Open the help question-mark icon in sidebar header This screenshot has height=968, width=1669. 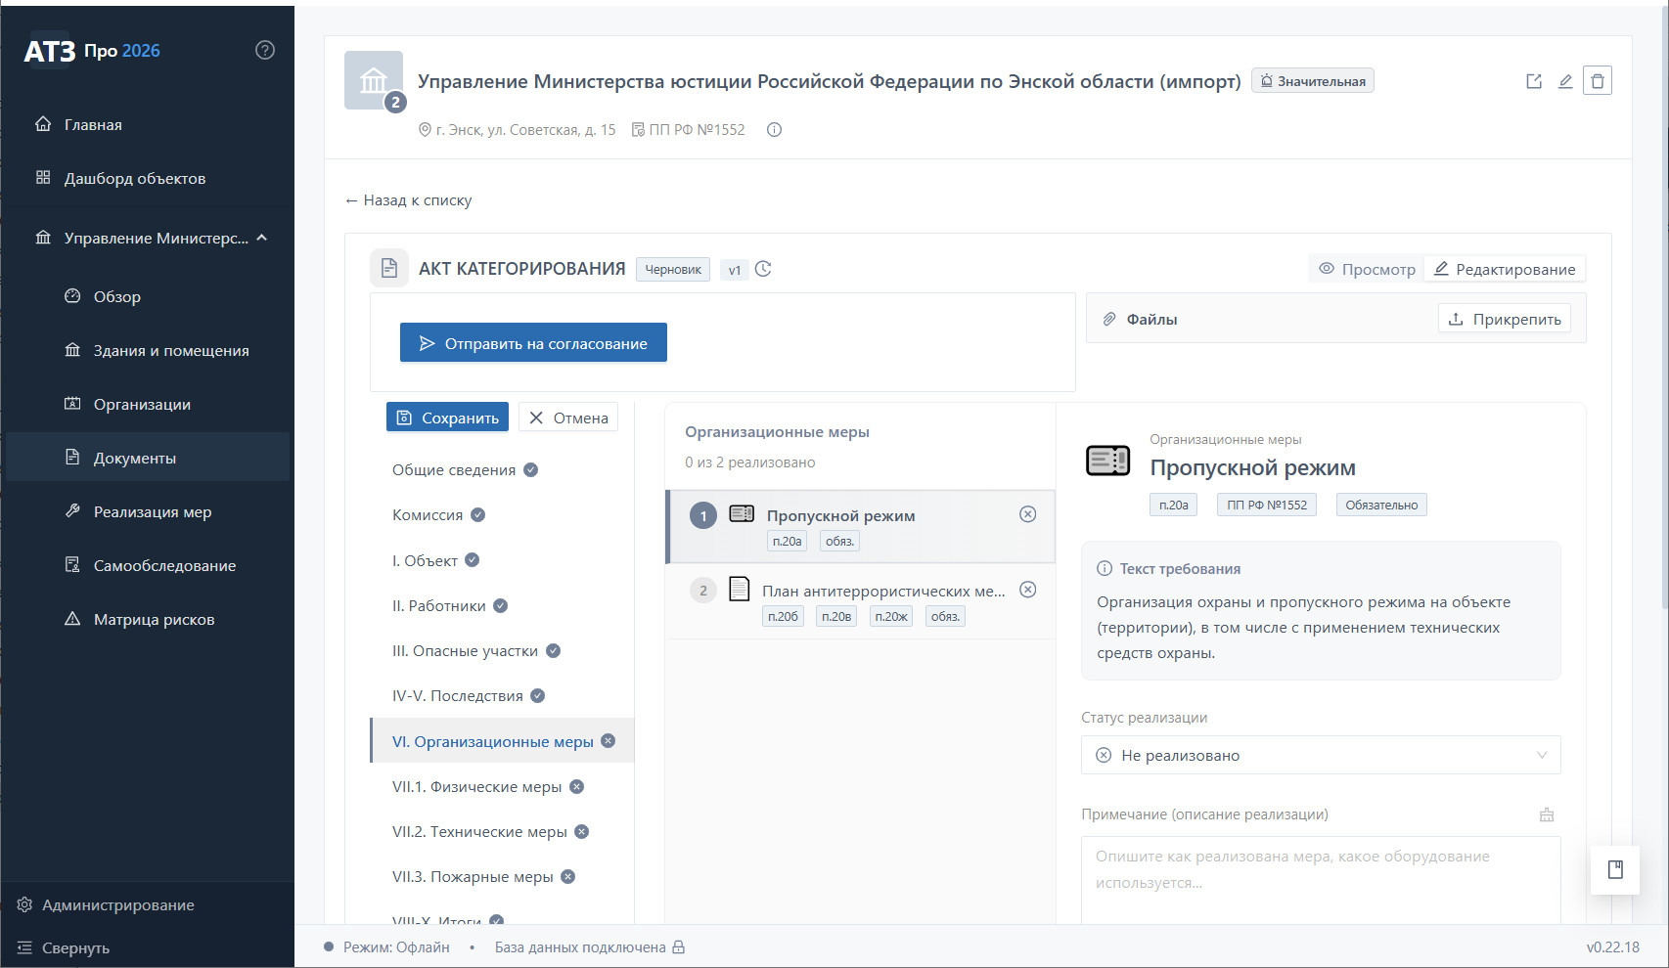point(265,50)
